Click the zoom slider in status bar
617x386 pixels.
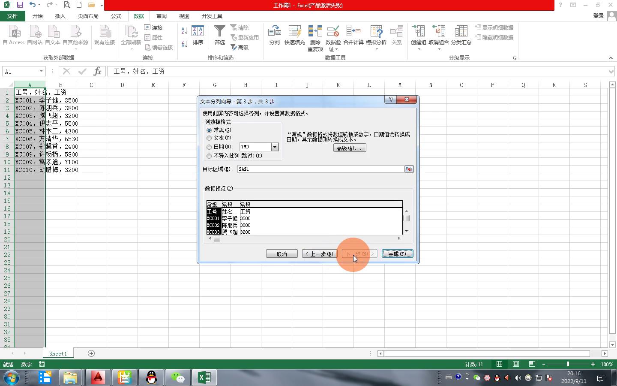[x=568, y=364]
